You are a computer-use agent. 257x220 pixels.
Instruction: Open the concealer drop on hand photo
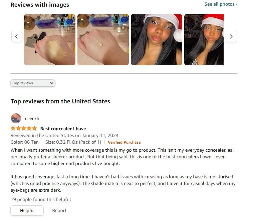click(103, 40)
